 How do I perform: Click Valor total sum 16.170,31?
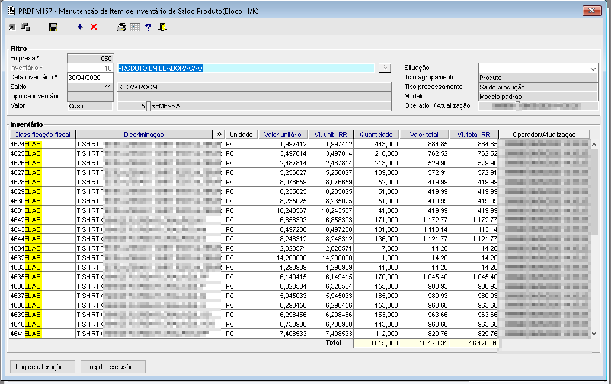click(x=424, y=343)
